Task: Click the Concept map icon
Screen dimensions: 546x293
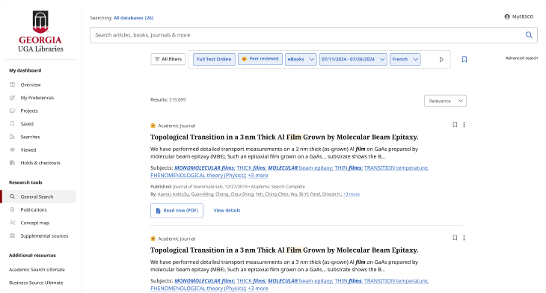Action: pos(12,223)
